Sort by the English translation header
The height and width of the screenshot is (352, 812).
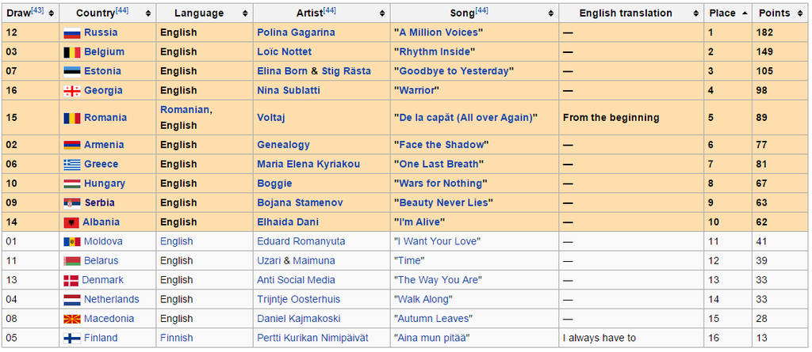[626, 13]
